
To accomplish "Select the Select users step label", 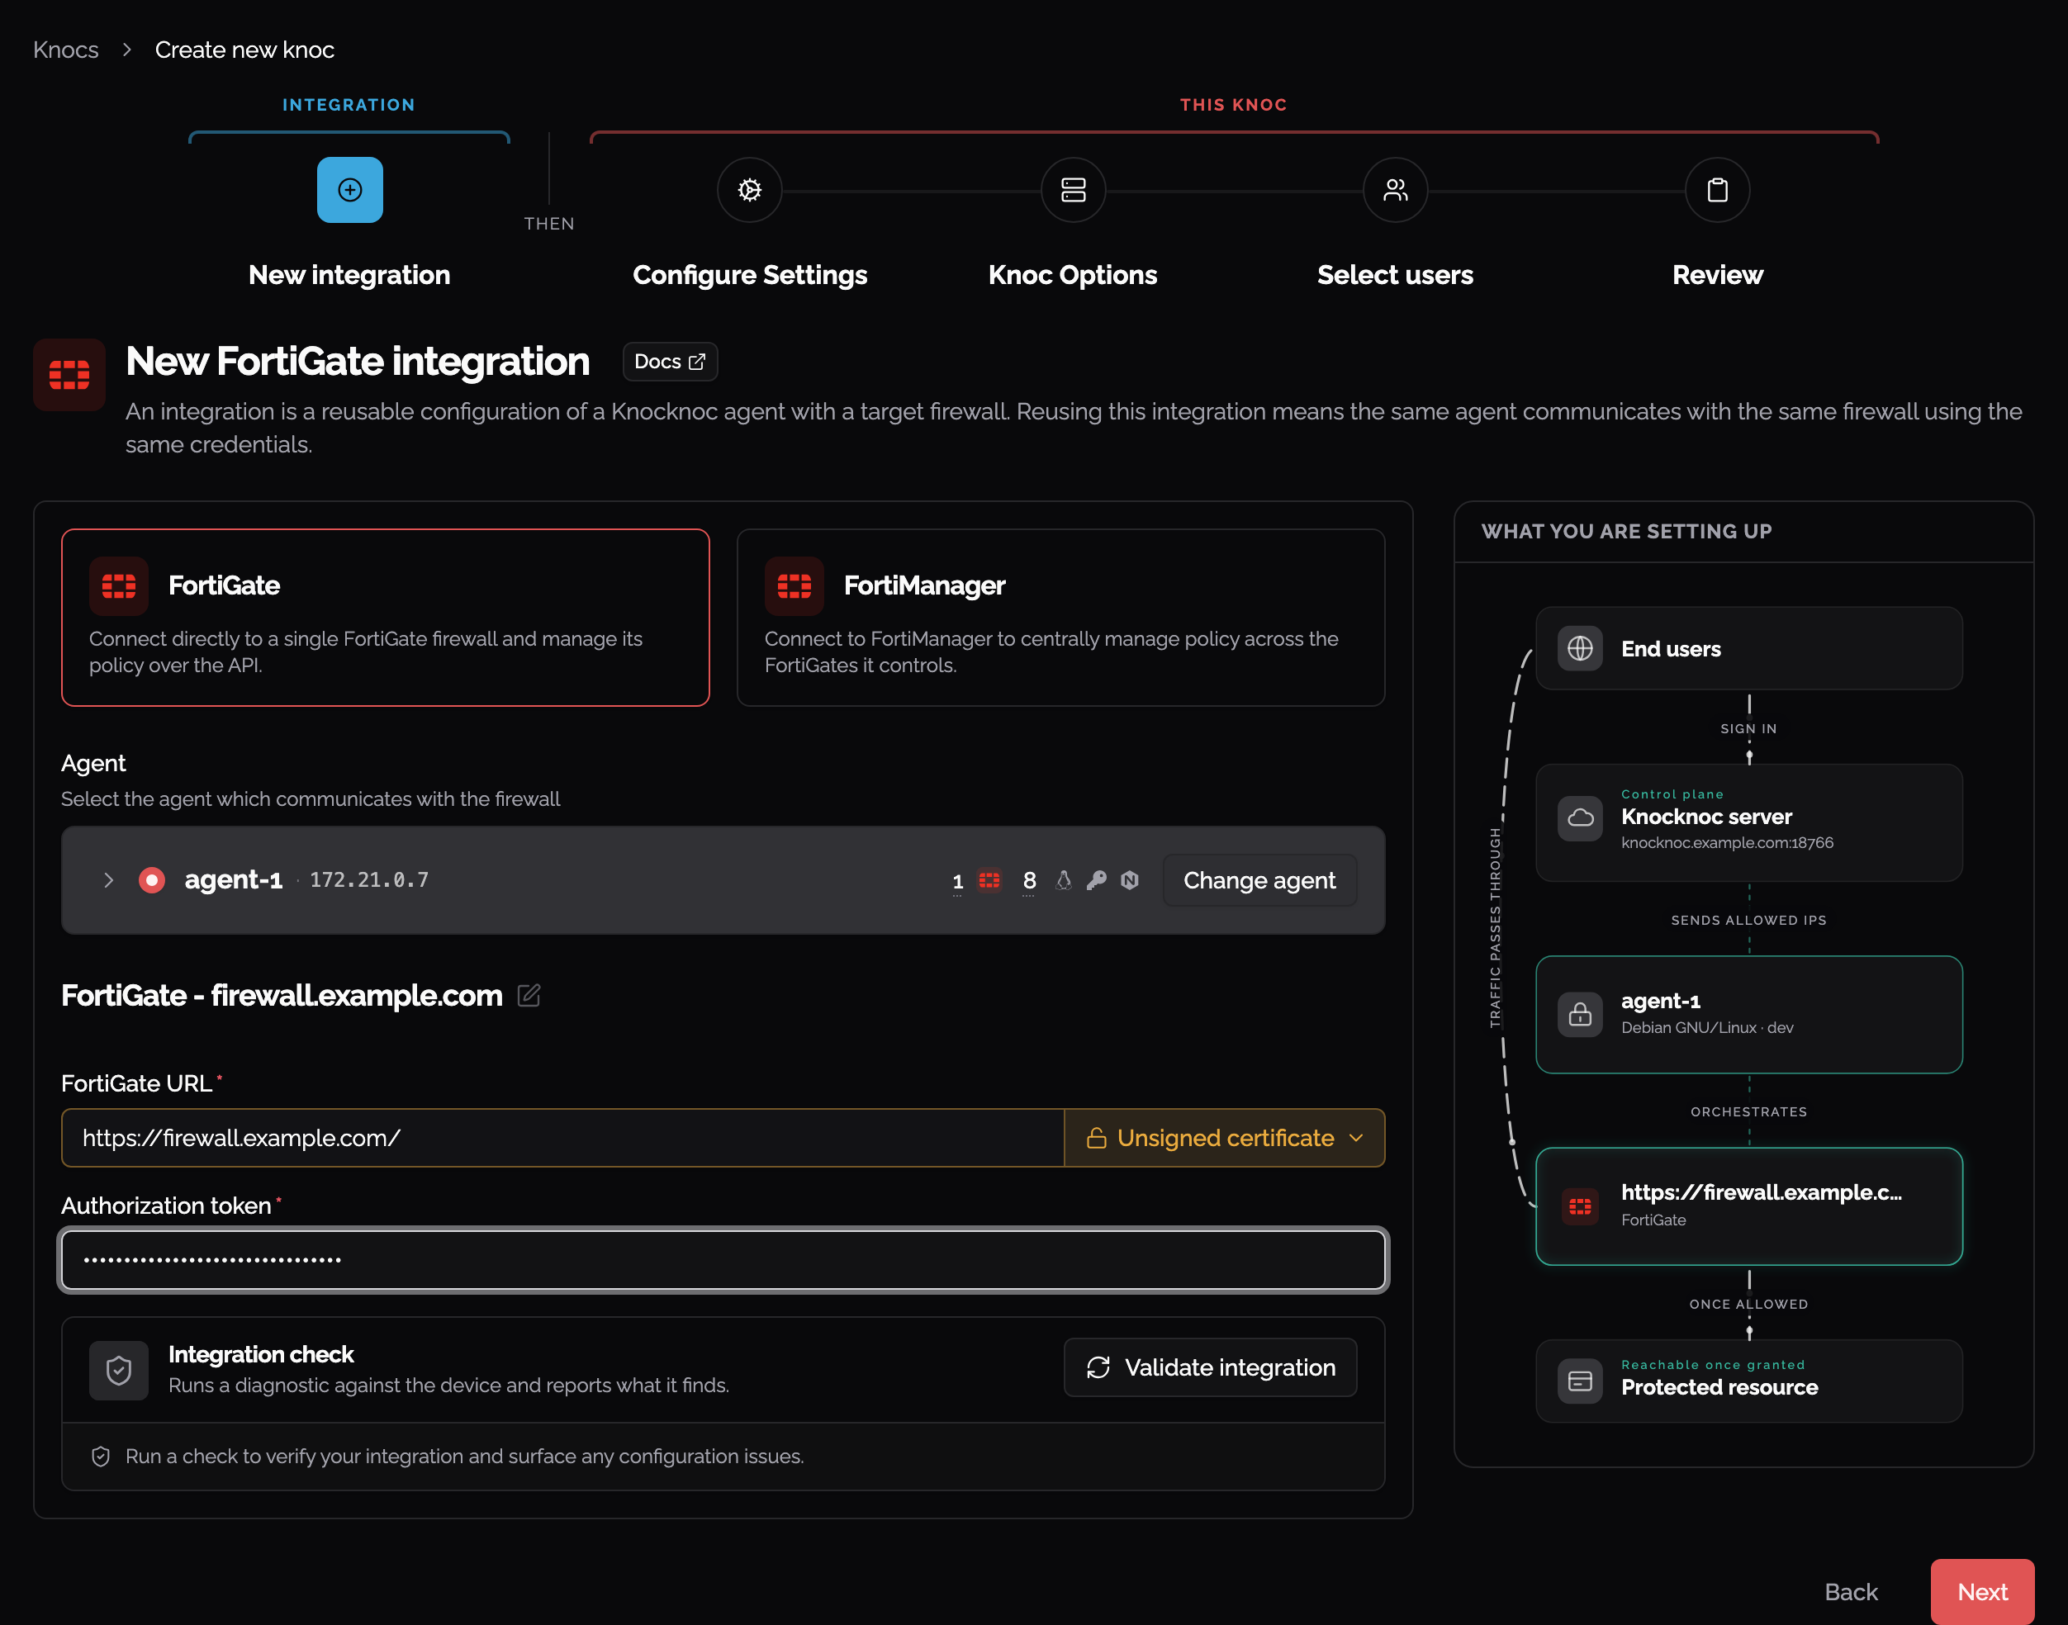I will (x=1395, y=275).
